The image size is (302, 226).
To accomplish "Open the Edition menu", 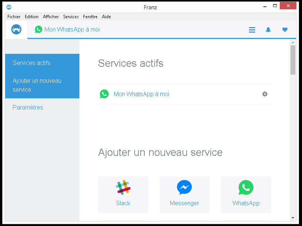I will point(32,17).
